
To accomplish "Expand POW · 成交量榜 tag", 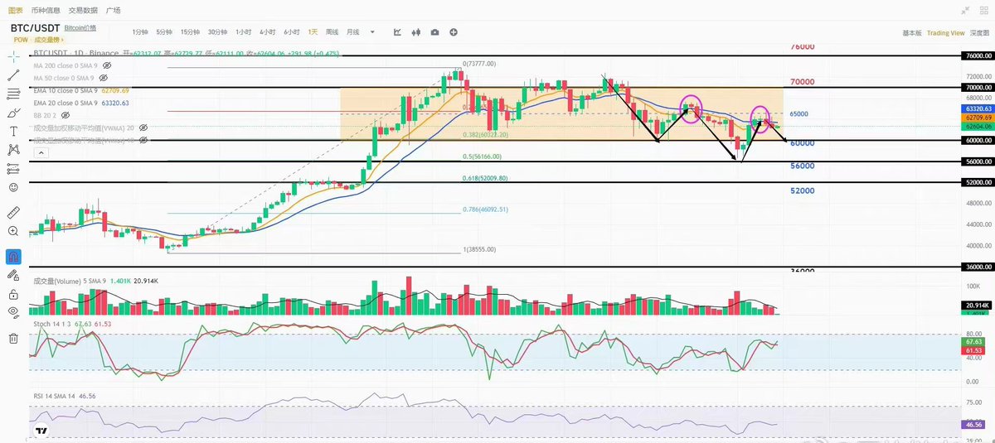I will pyautogui.click(x=37, y=39).
